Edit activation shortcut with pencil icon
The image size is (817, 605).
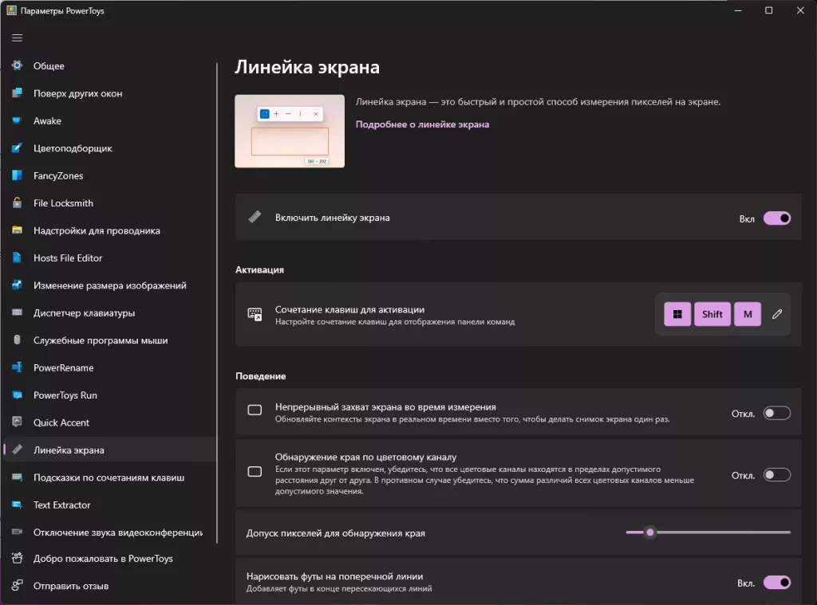pos(777,314)
